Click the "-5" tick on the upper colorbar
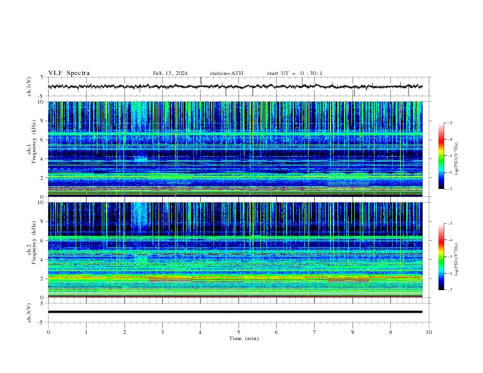 tap(449, 156)
